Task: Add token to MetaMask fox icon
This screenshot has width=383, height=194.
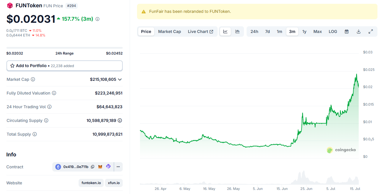Action: (x=100, y=167)
